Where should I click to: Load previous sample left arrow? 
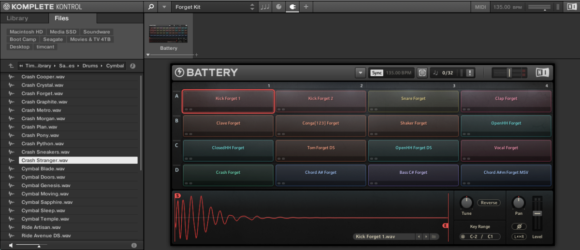pyautogui.click(x=419, y=236)
